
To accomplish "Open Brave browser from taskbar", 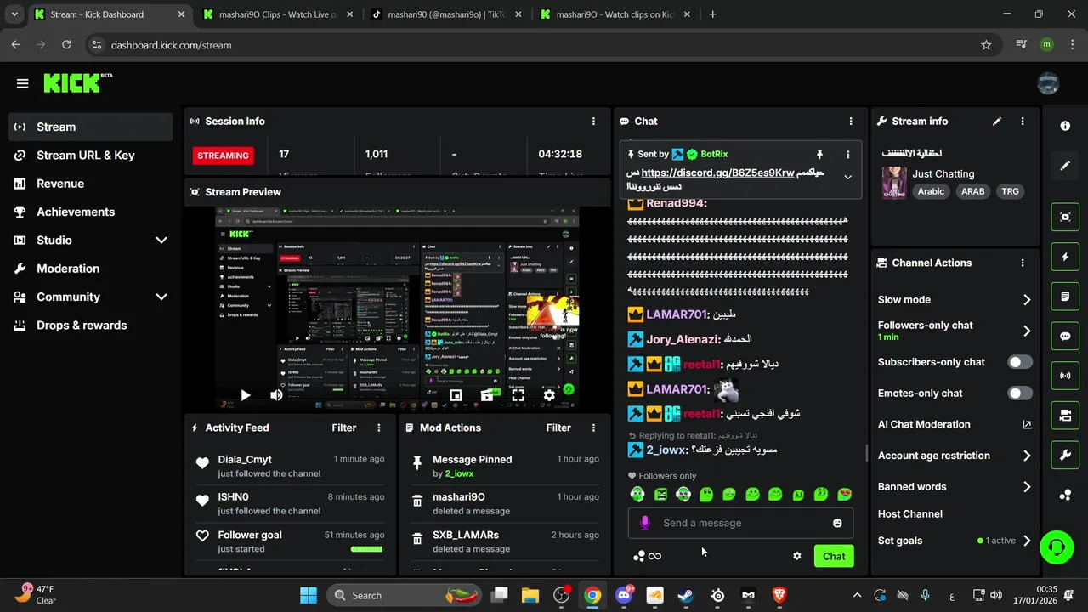I will tap(779, 595).
